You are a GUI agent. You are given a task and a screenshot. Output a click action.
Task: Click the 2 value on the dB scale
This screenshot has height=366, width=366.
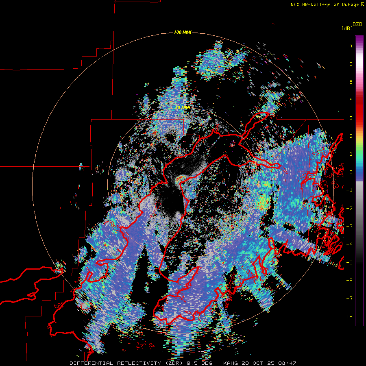click(351, 136)
